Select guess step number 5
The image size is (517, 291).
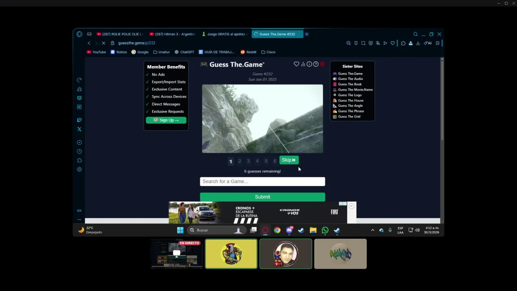pos(266,161)
